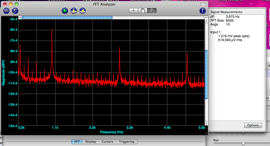The width and height of the screenshot is (270, 146).
Task: Switch to the FFT tab
Action: (77, 142)
